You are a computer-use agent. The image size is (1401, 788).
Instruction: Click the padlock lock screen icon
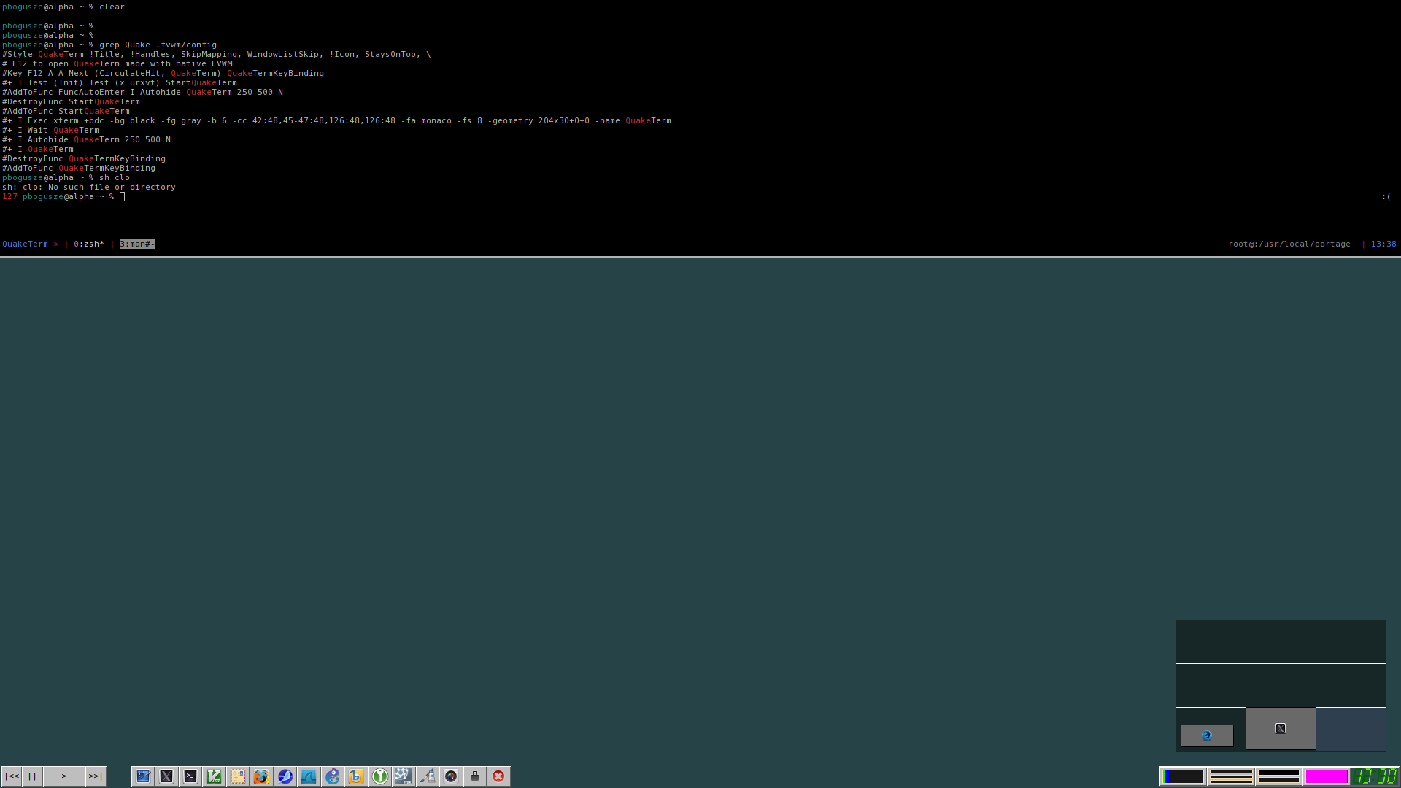(x=475, y=776)
